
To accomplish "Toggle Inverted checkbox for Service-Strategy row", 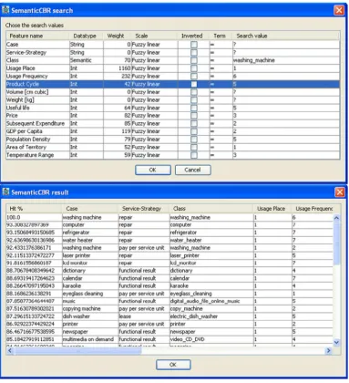I will pyautogui.click(x=194, y=52).
